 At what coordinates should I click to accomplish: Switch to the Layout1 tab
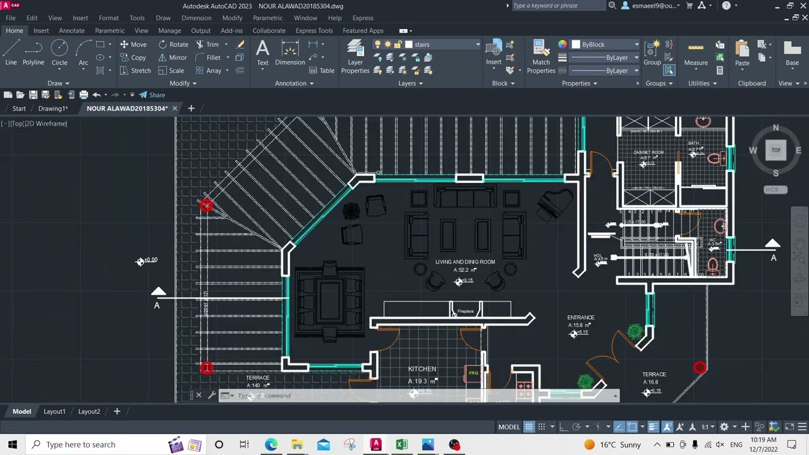point(54,411)
